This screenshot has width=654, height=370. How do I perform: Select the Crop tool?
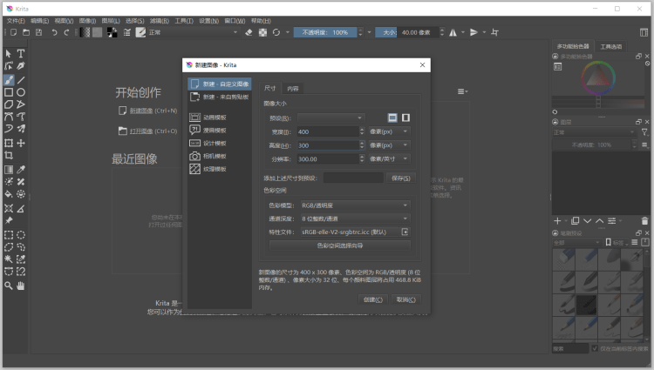coord(9,155)
